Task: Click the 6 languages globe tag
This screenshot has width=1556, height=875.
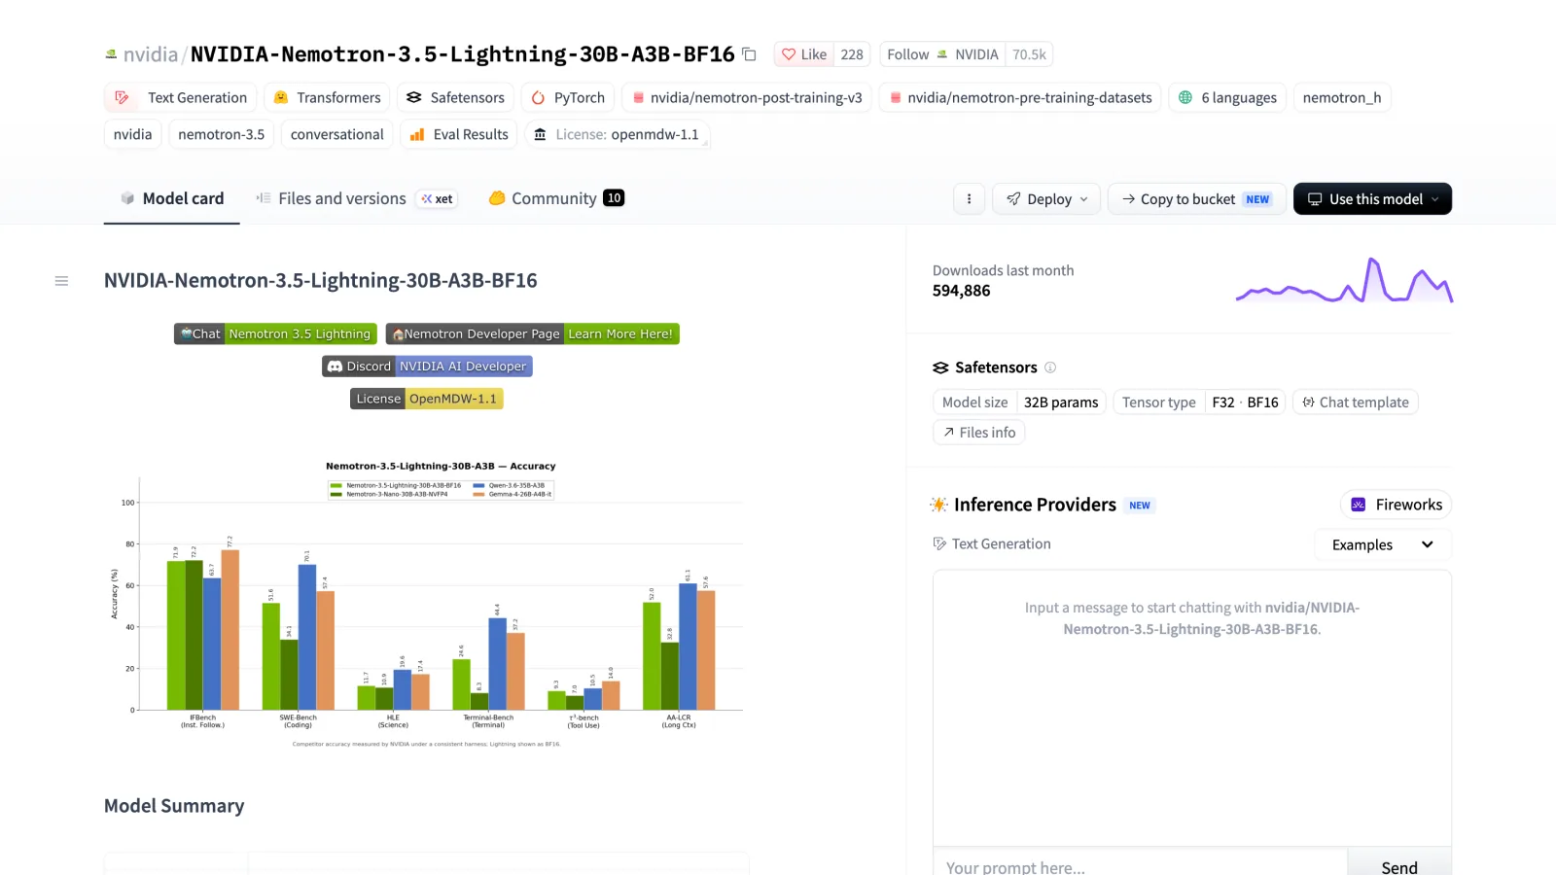Action: pyautogui.click(x=1227, y=97)
